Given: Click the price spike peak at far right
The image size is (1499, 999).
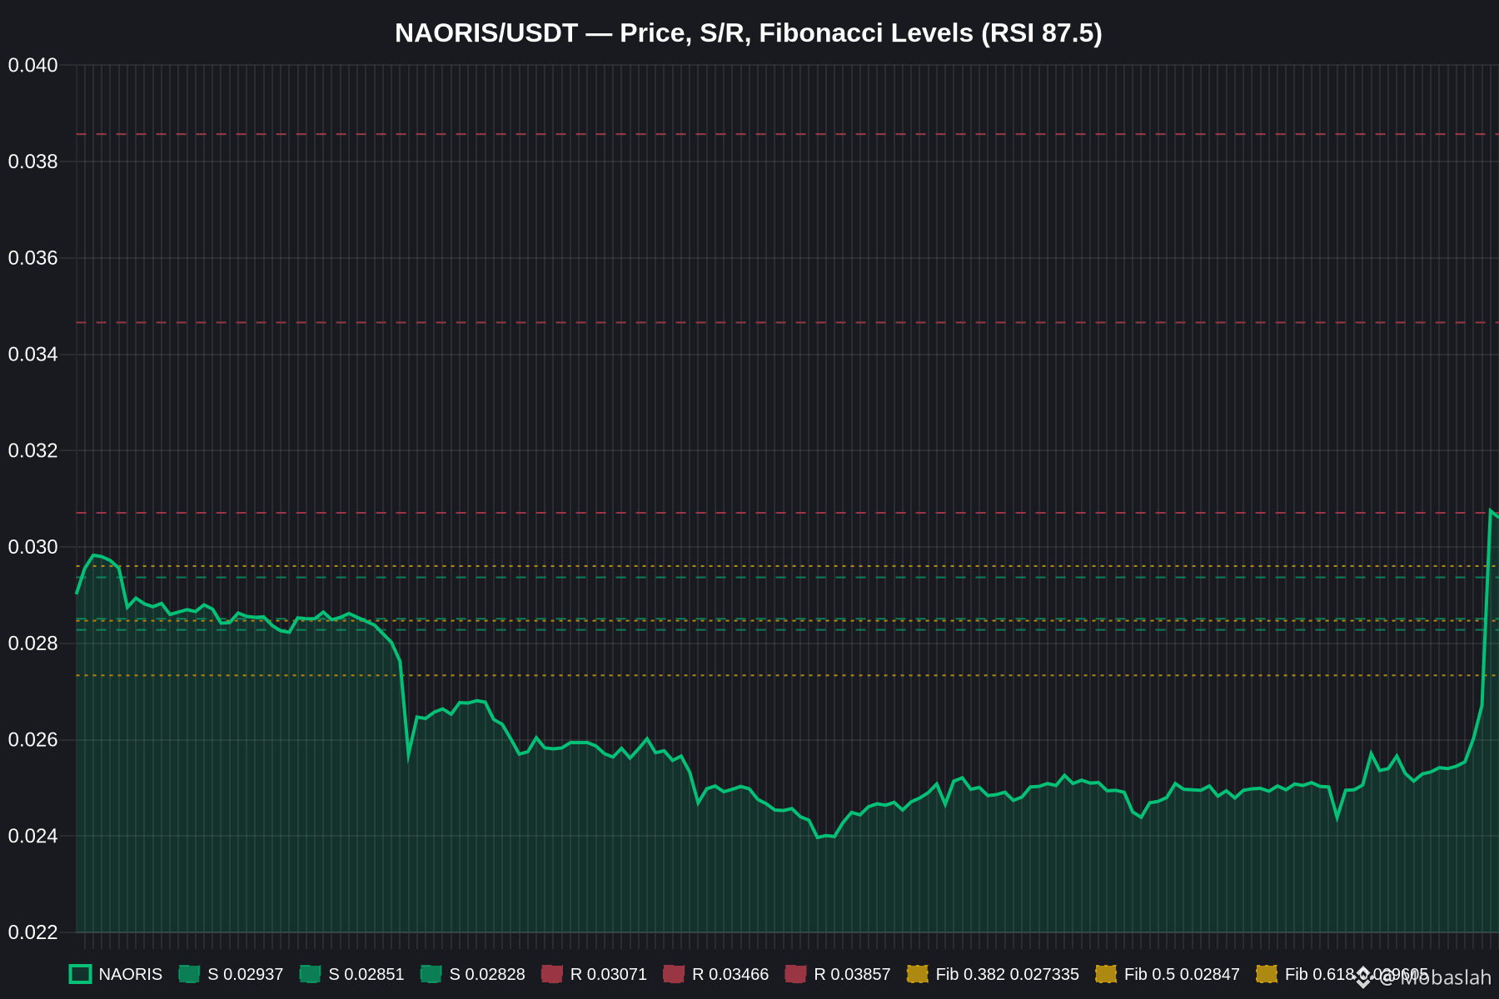Looking at the screenshot, I should [1490, 511].
